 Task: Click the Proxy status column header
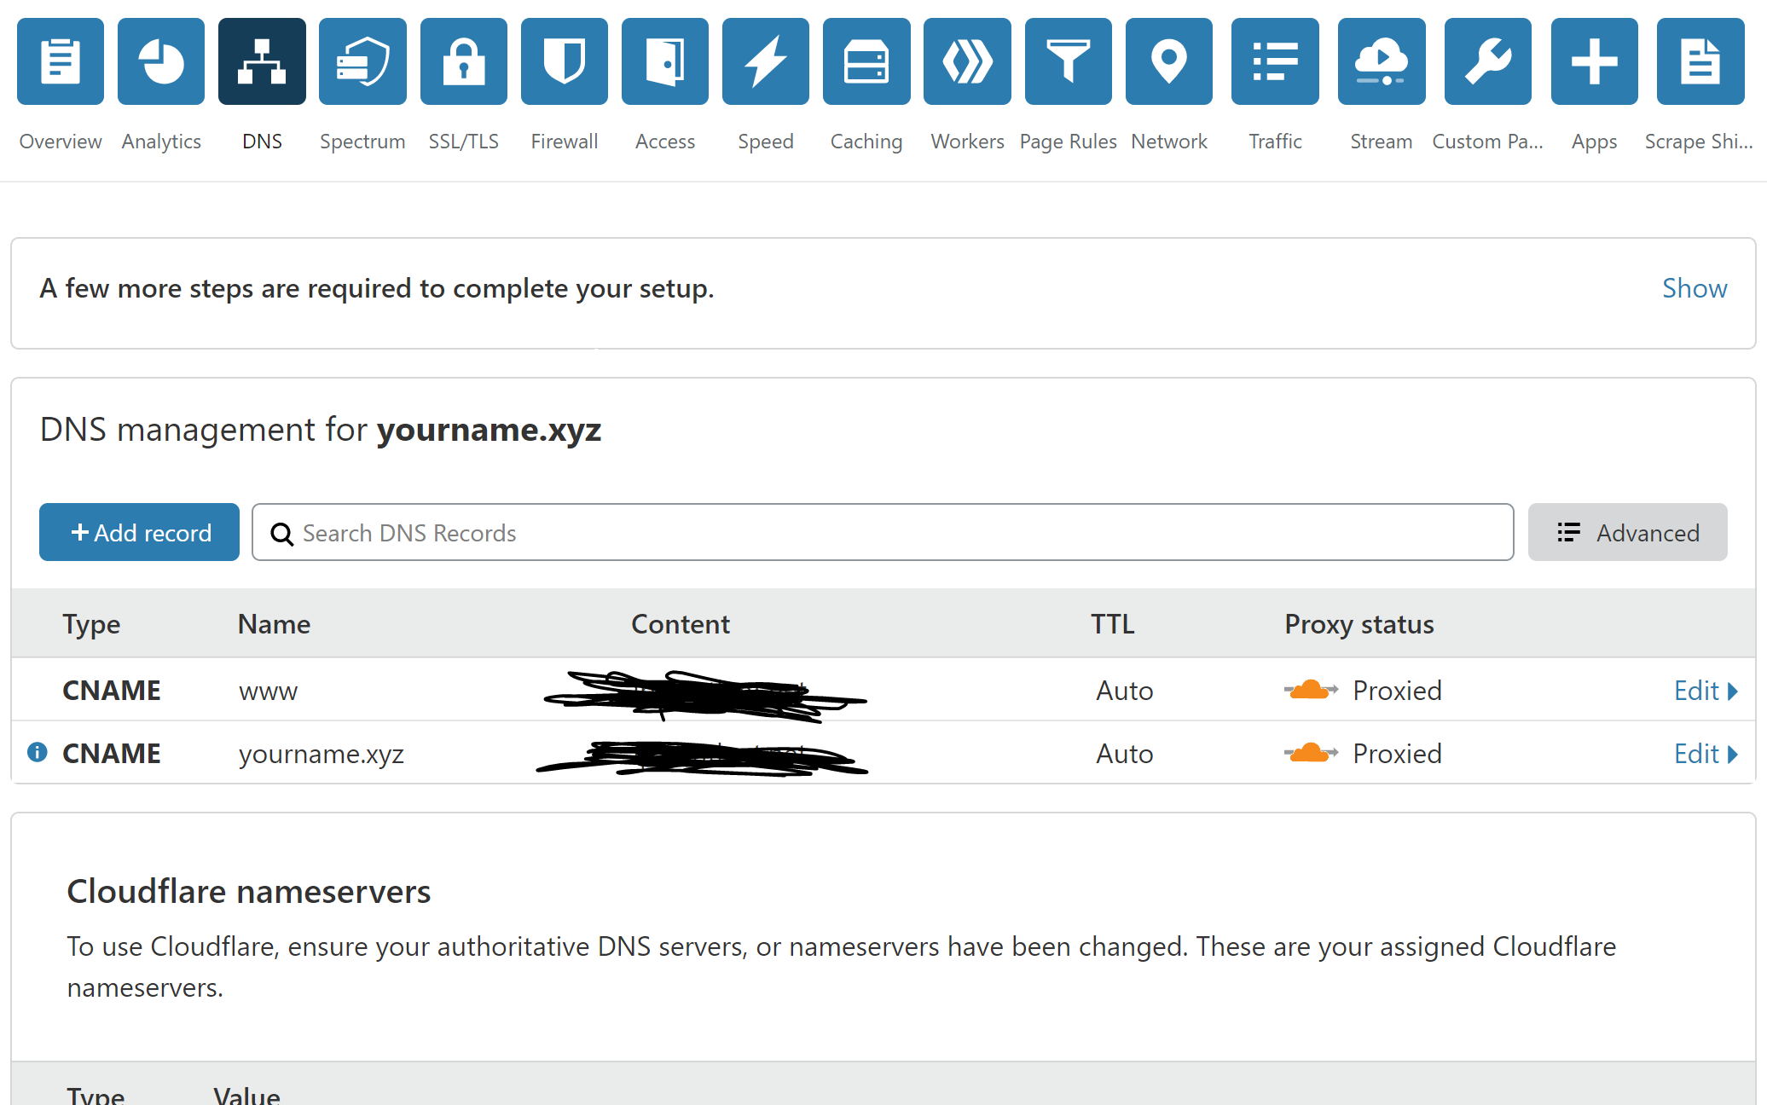1359,624
